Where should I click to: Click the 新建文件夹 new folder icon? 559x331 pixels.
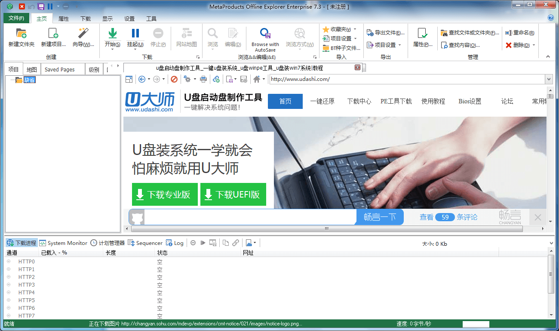click(21, 33)
